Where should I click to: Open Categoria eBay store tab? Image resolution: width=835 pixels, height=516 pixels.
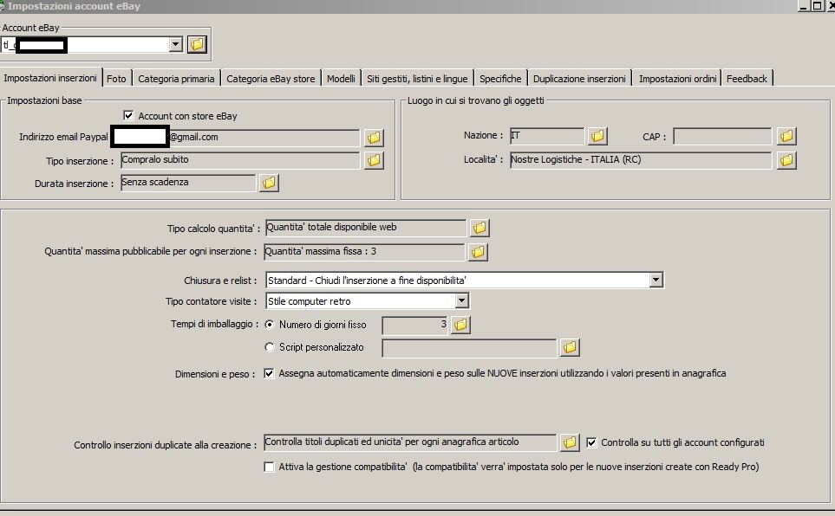271,79
